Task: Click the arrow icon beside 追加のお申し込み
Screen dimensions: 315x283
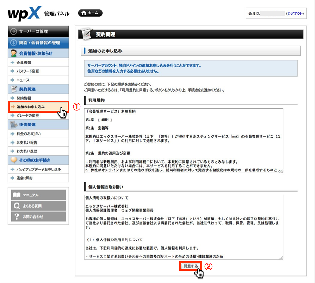Action: 13,107
